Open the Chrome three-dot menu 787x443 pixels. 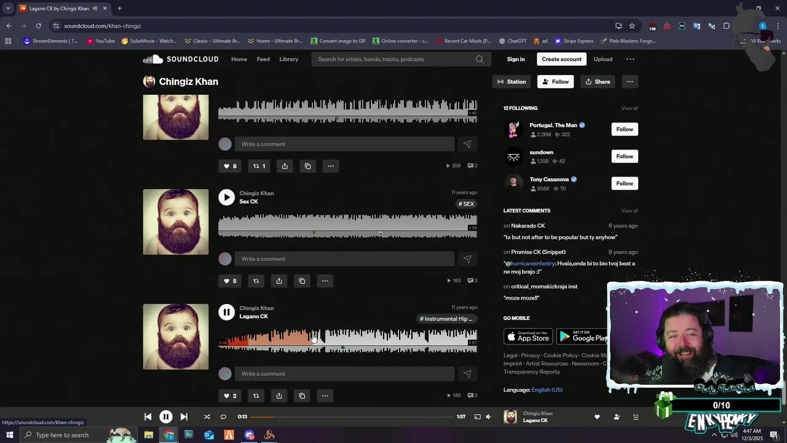point(778,26)
